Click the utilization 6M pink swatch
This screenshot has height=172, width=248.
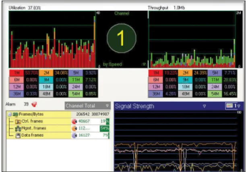(x=17, y=80)
